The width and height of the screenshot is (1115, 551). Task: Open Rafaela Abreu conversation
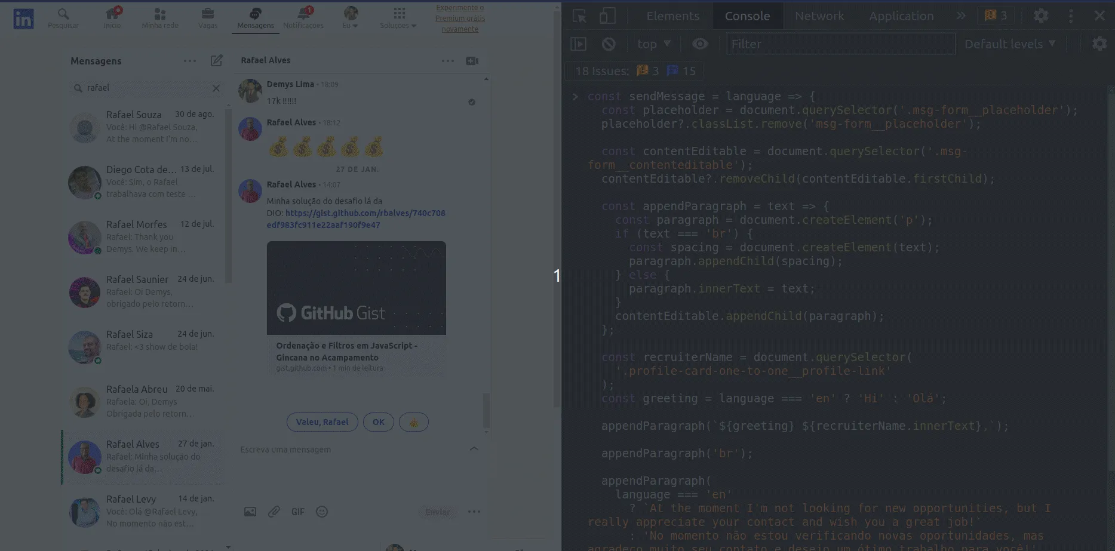click(143, 401)
